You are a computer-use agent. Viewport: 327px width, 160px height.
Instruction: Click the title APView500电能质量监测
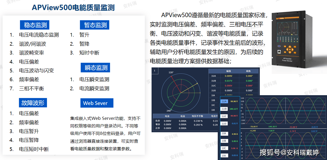(x=73, y=7)
